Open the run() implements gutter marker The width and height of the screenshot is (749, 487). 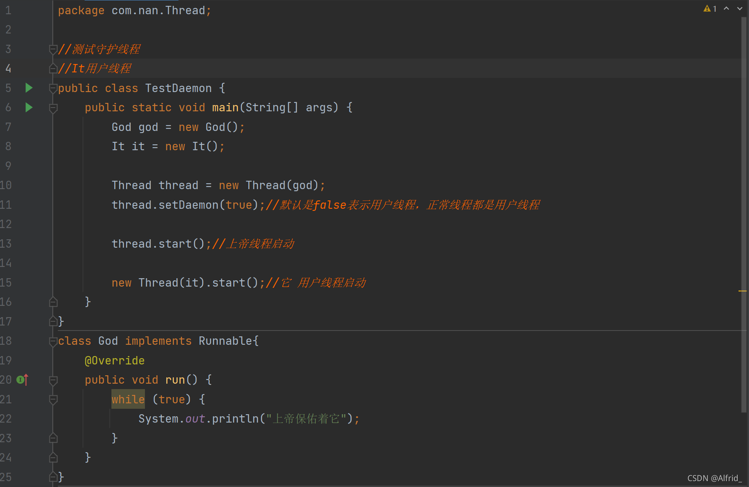[22, 379]
